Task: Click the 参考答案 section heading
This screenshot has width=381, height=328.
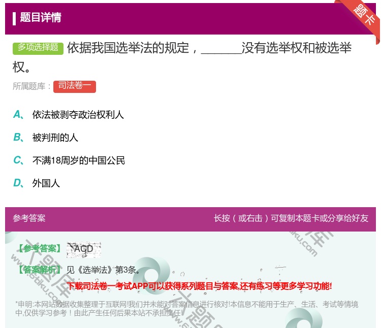Action: 29,218
